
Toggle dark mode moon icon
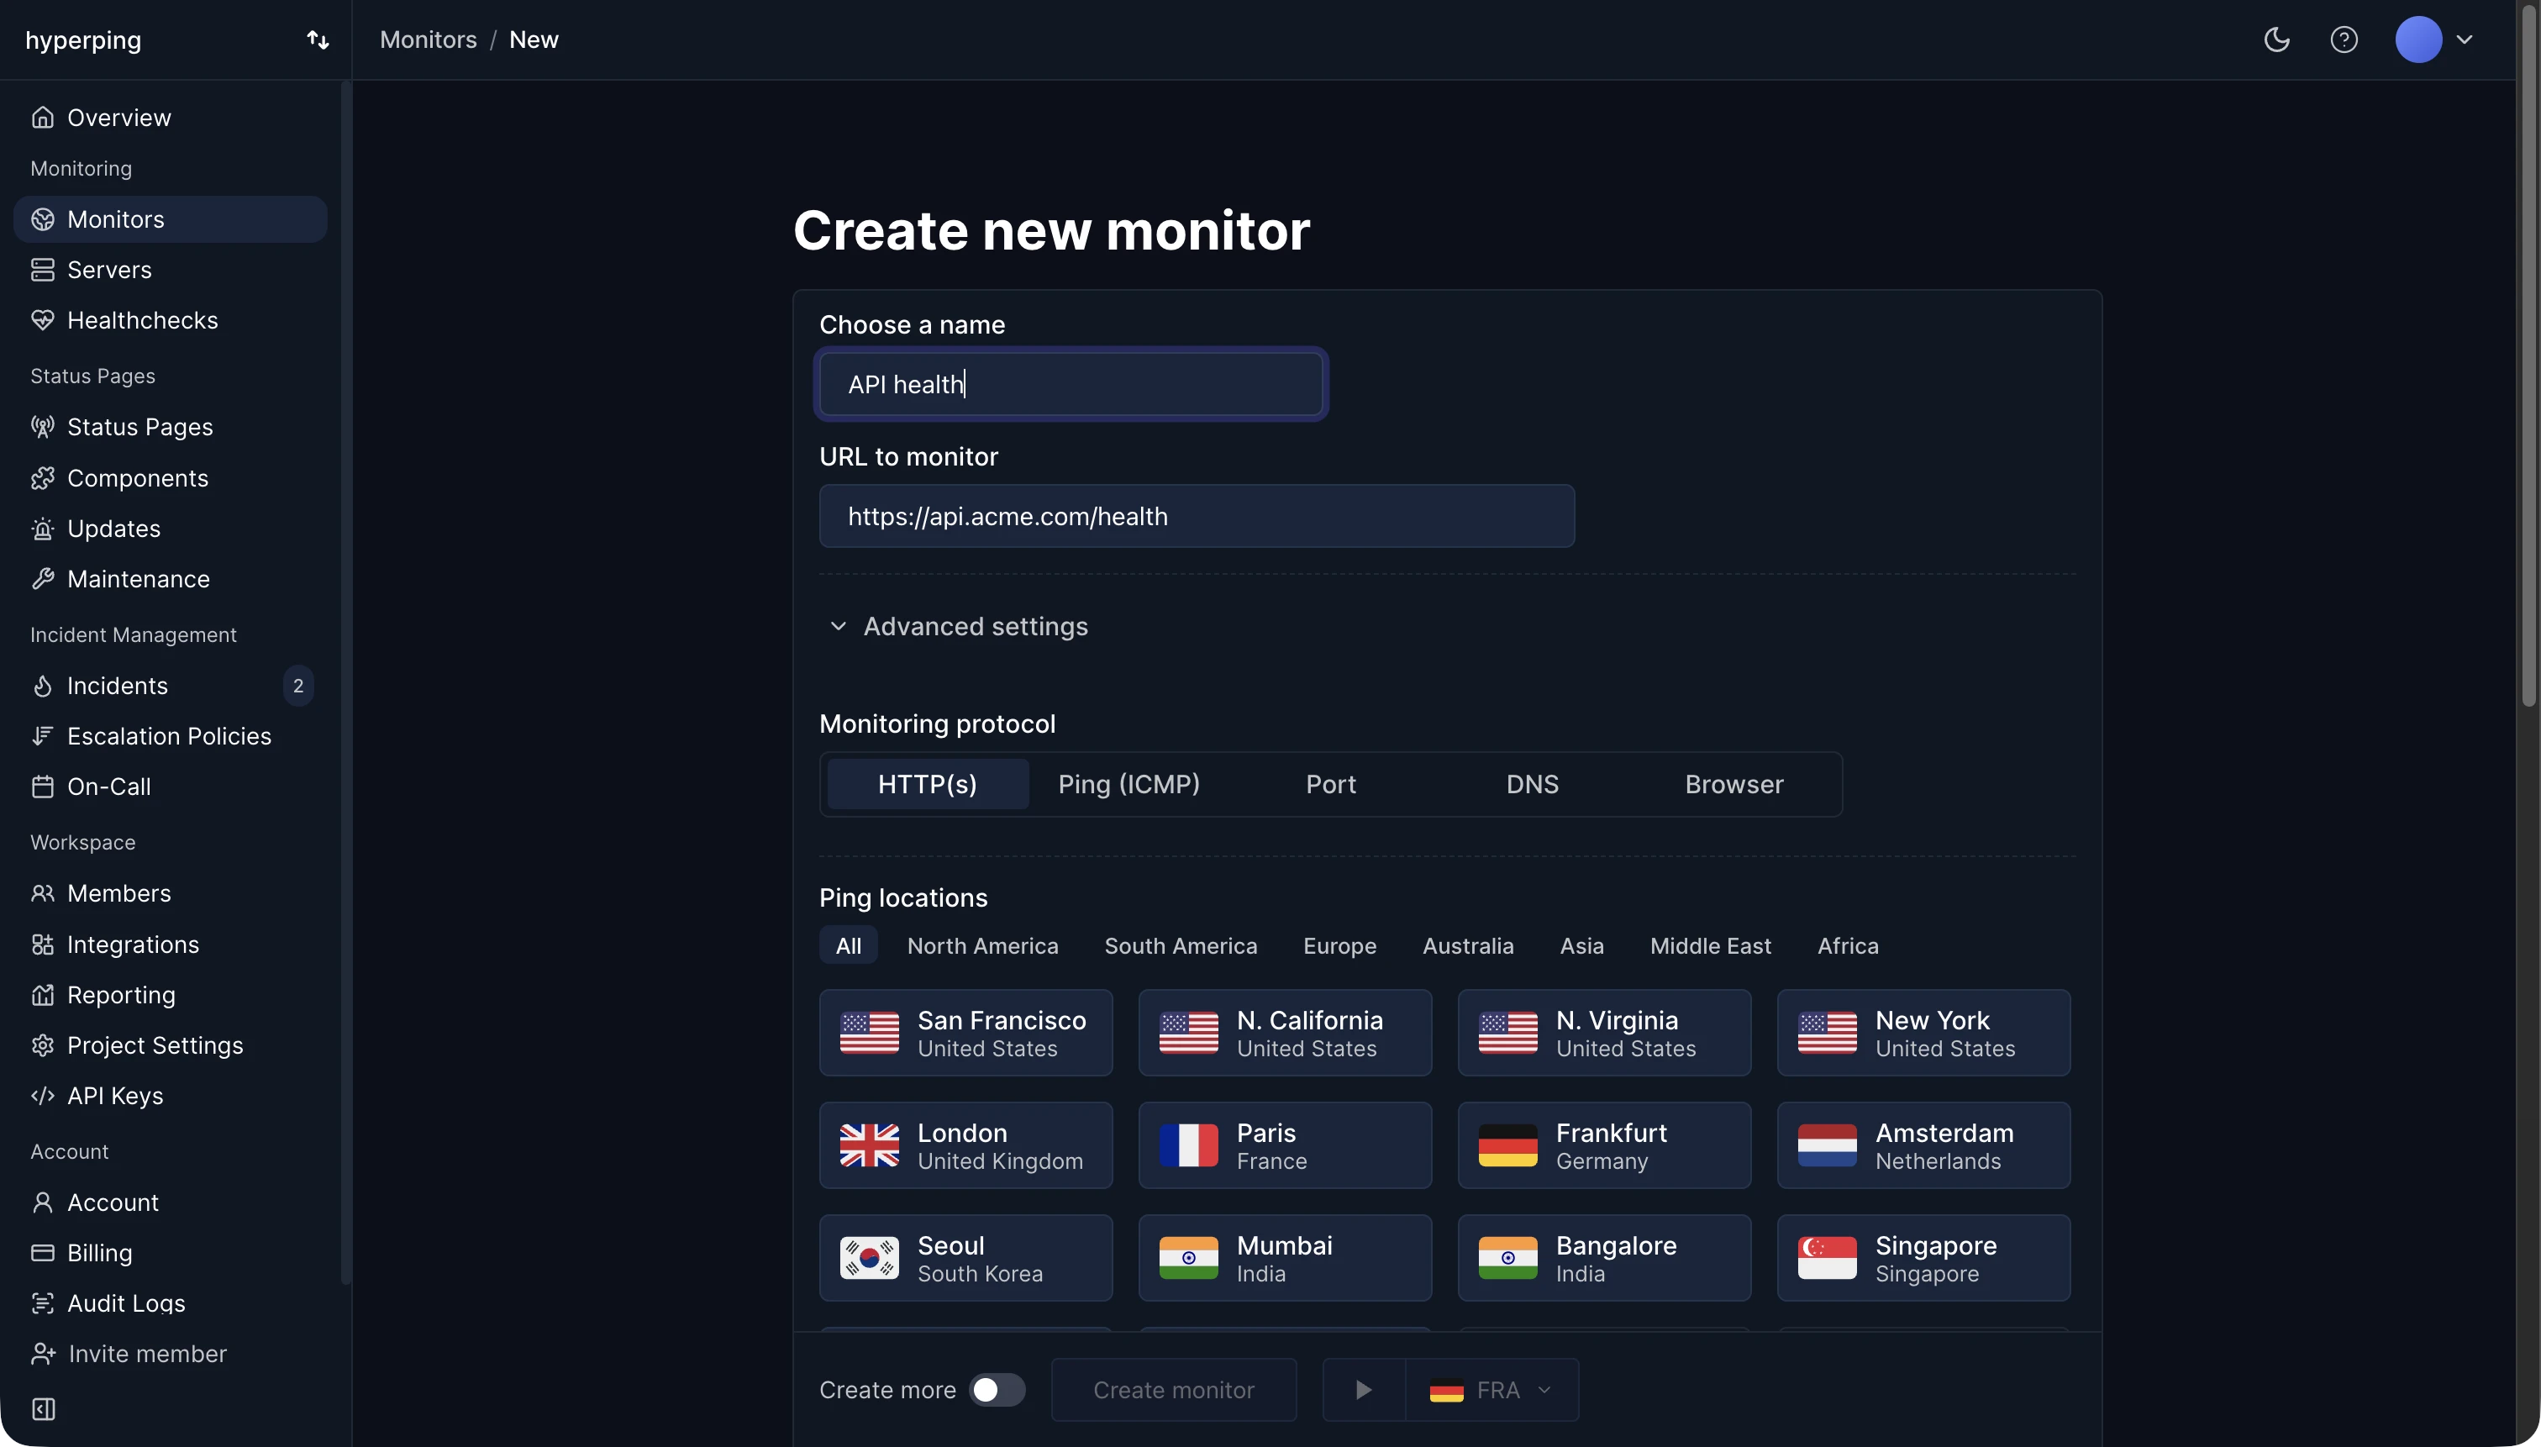tap(2276, 39)
